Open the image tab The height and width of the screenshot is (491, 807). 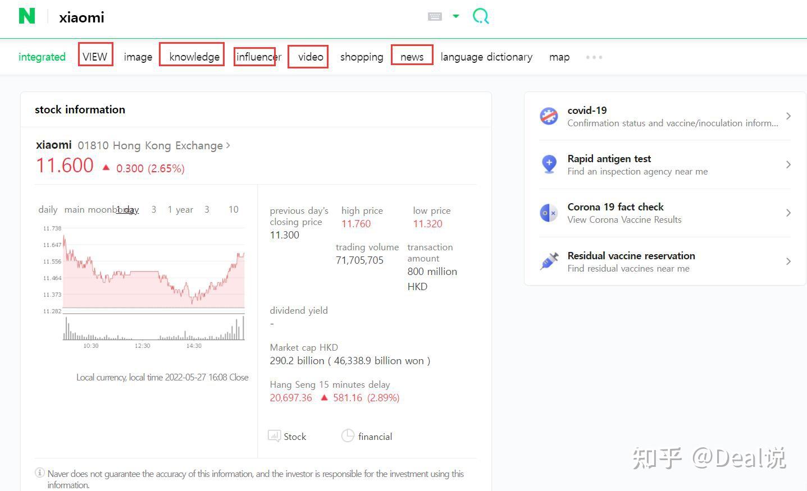tap(138, 57)
